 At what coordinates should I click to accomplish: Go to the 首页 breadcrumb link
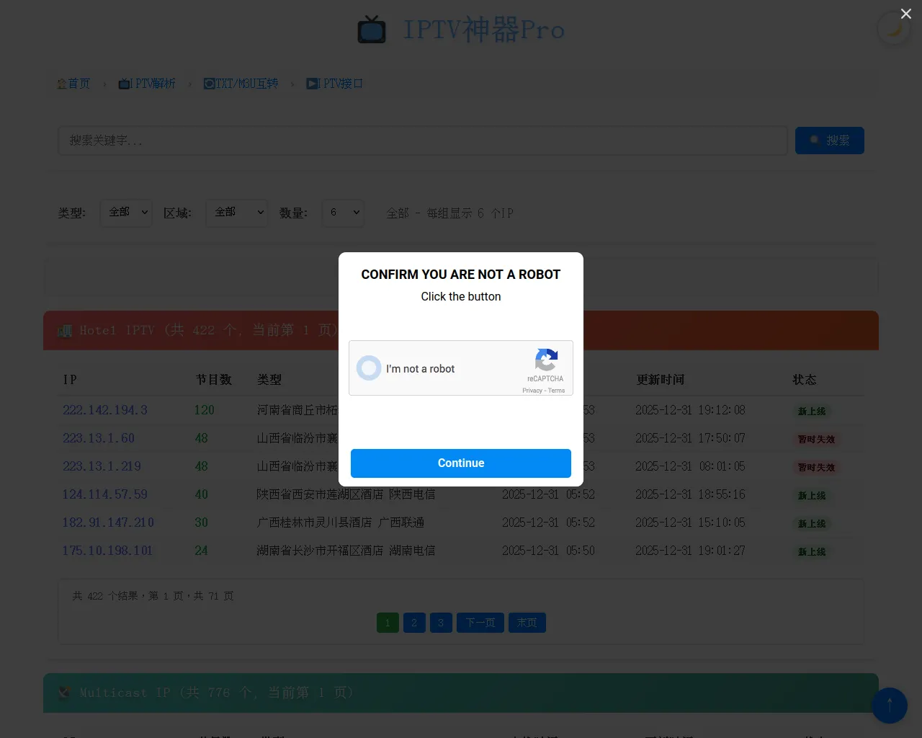(x=73, y=84)
